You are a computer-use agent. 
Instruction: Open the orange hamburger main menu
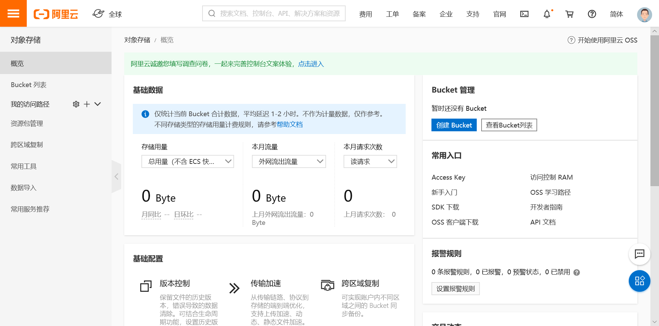(13, 13)
